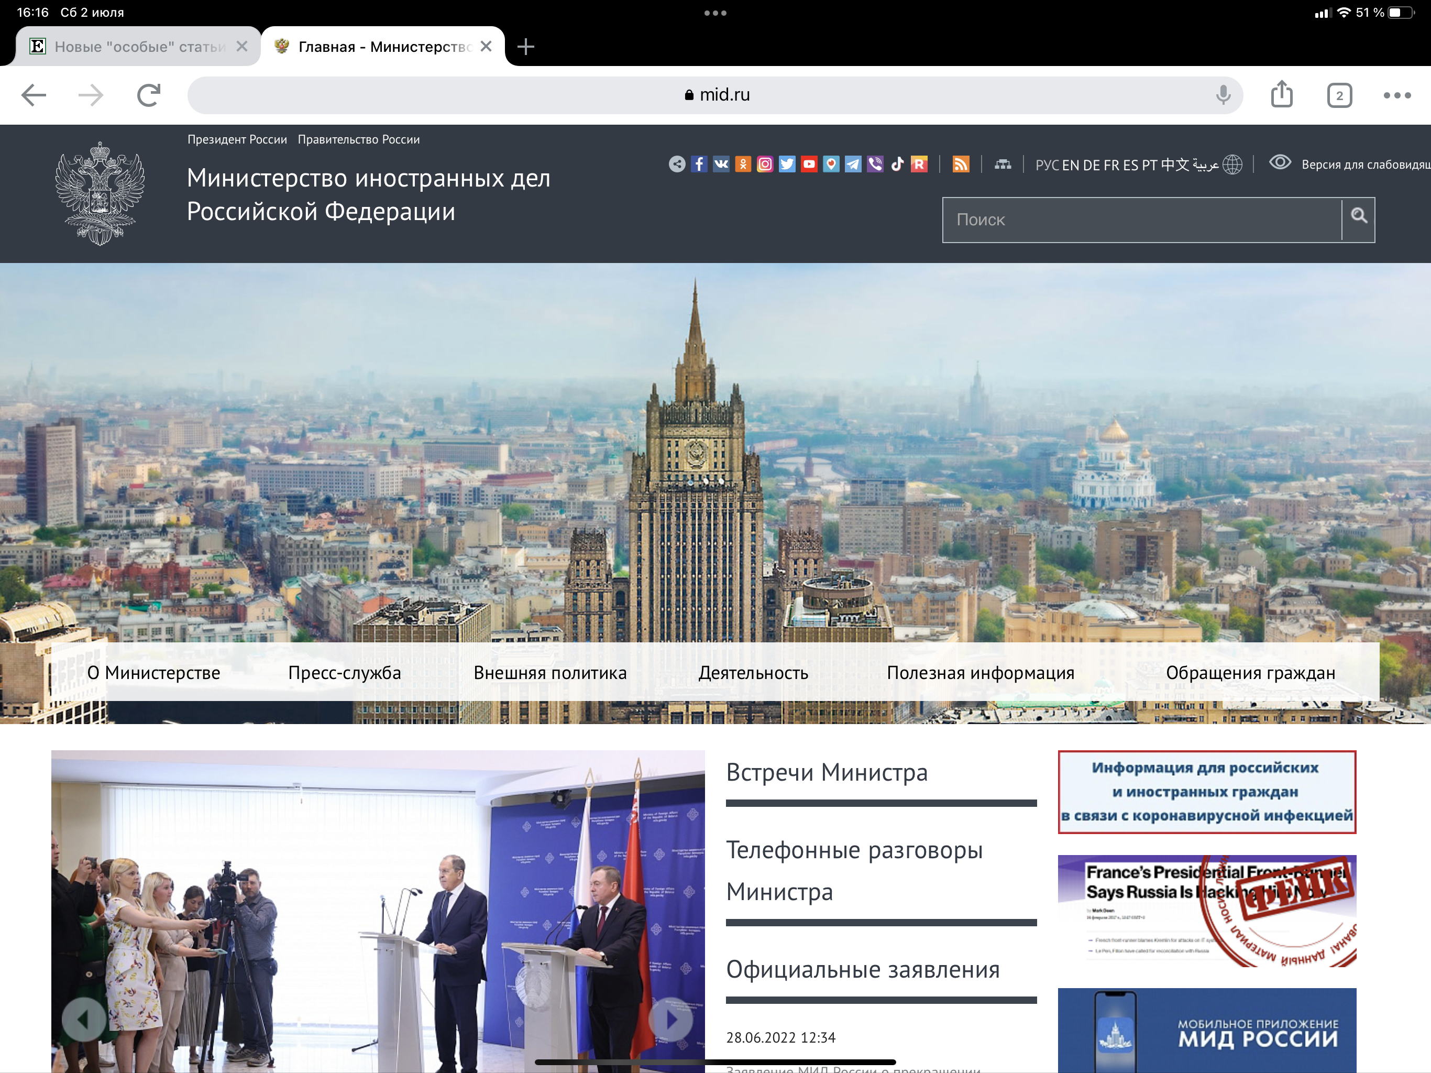Expand the Пресс-служба menu

[344, 672]
